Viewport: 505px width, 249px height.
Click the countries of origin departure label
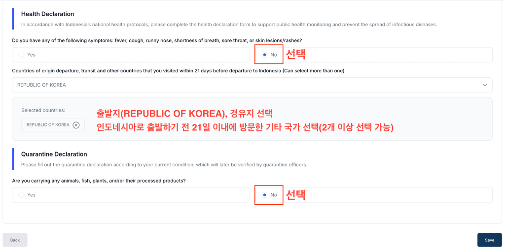[x=178, y=71]
